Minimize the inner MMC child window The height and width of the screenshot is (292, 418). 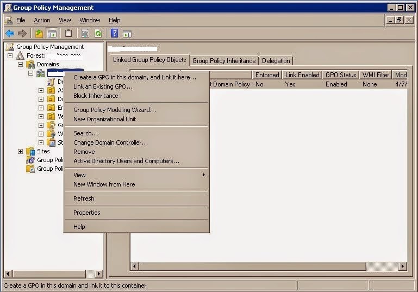click(x=390, y=20)
